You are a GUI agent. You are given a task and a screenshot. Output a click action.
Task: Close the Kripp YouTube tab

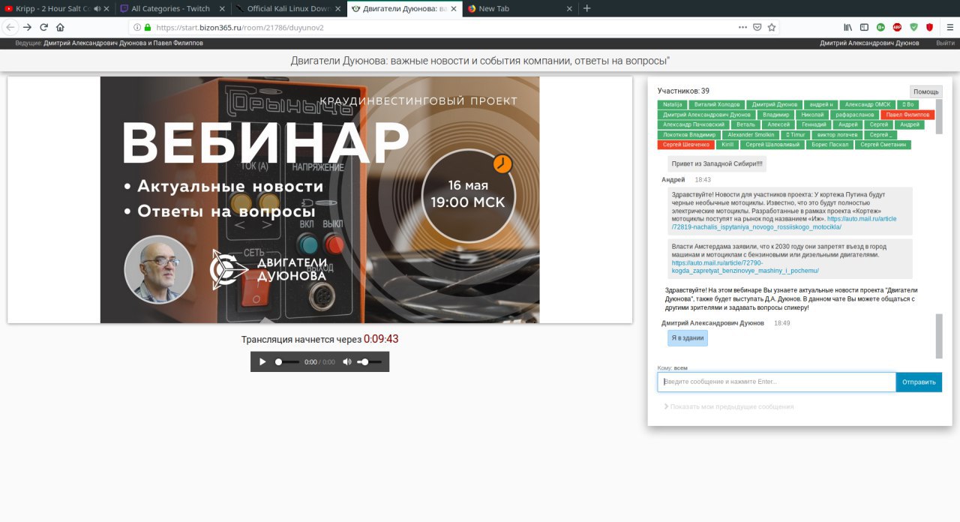tap(106, 8)
